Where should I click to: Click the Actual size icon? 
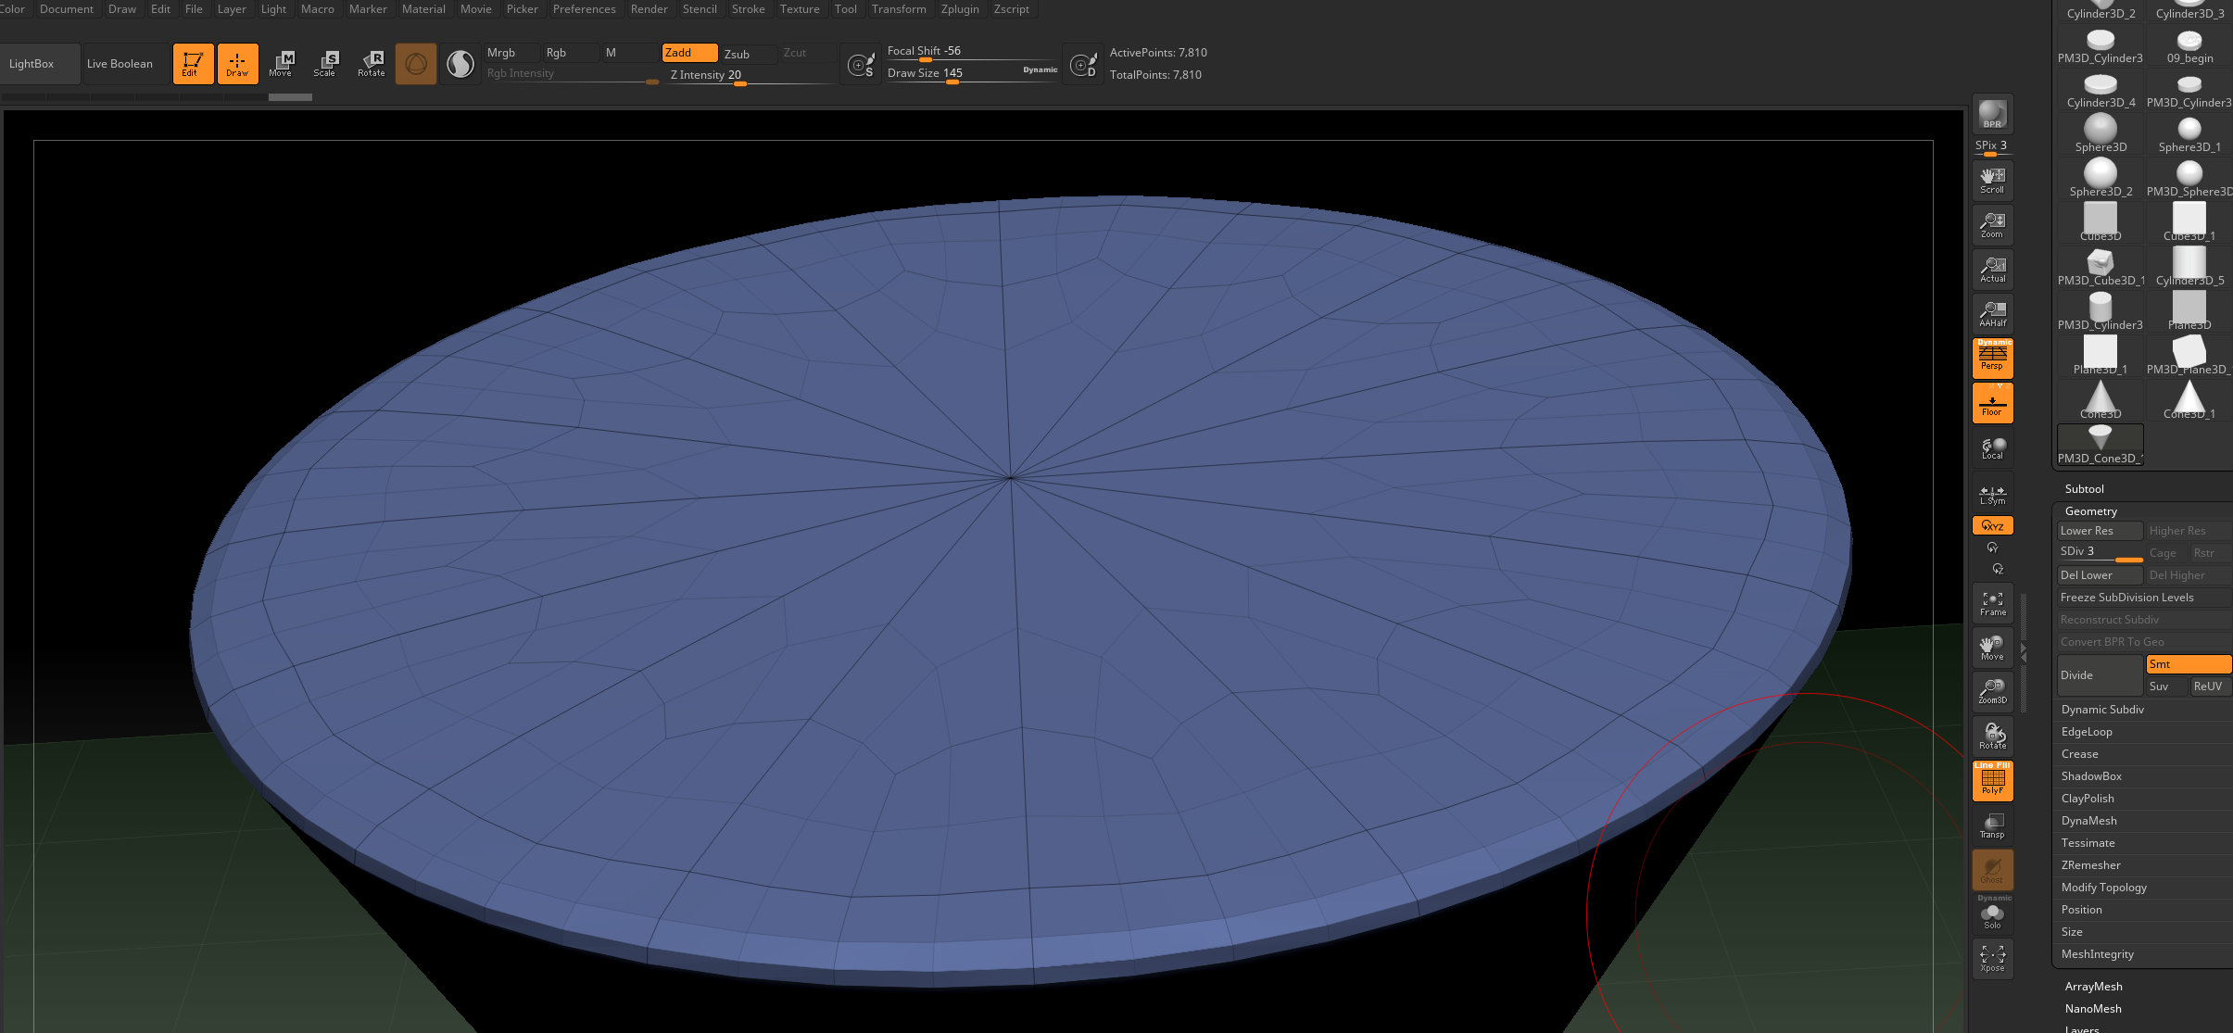pos(1992,270)
